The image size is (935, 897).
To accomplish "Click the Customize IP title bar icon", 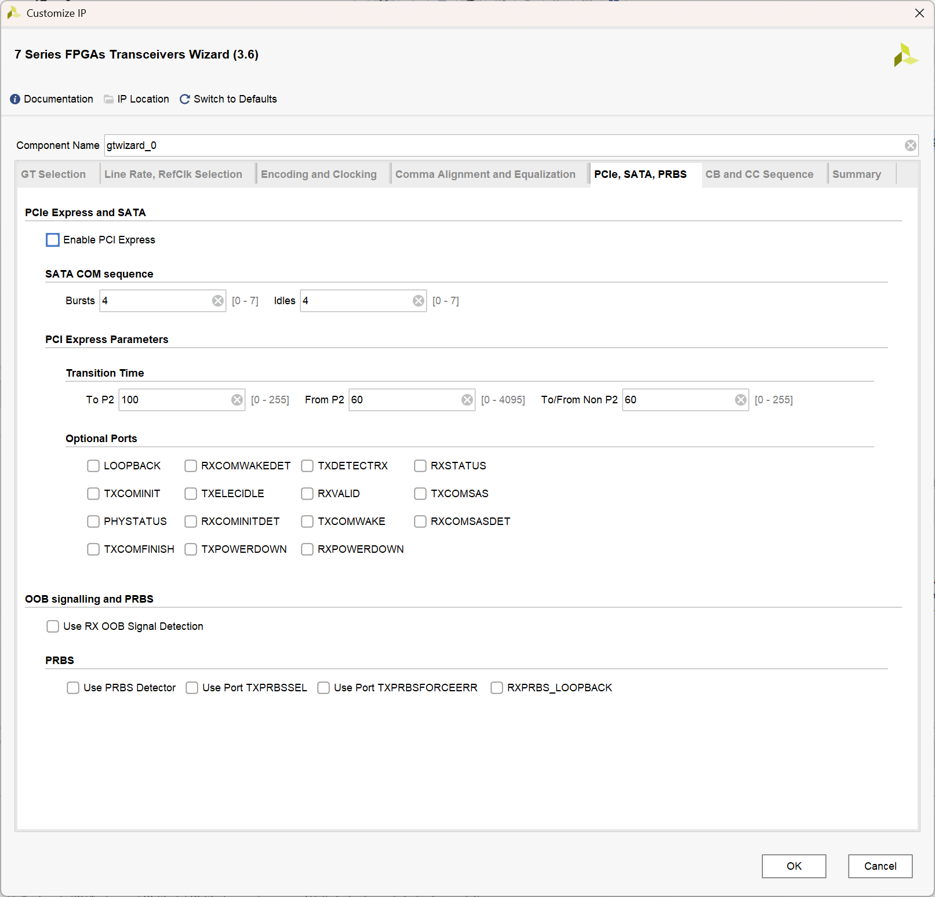I will coord(14,13).
